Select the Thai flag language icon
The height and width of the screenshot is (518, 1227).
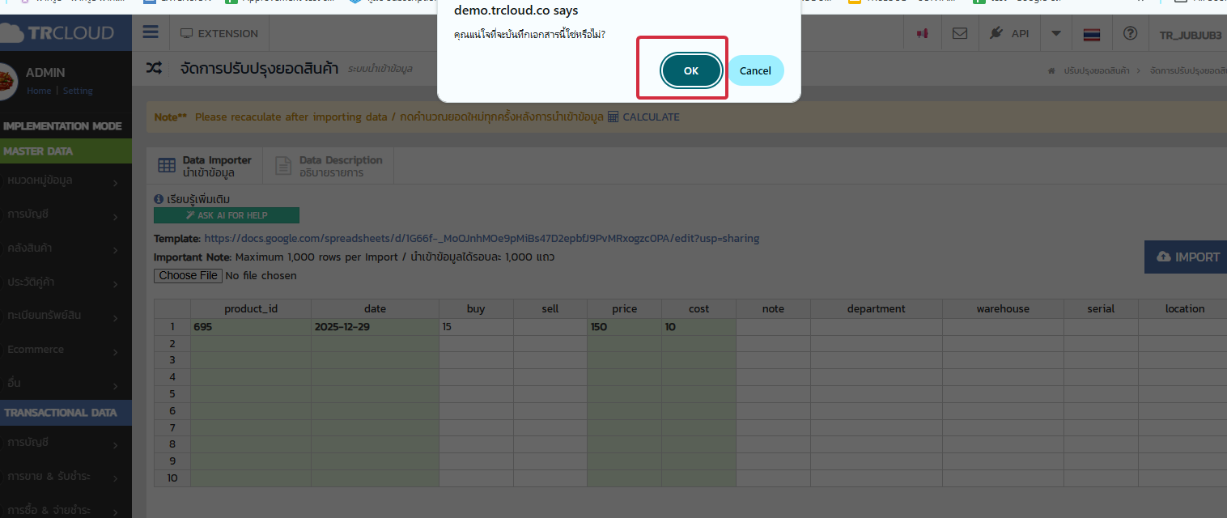pos(1092,34)
